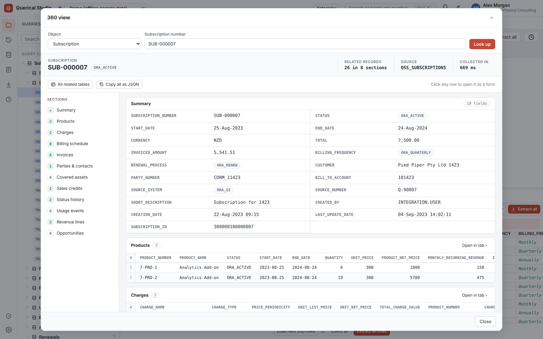Viewport: 543px width, 339px height.
Task: Select the Charges section in sidebar
Action: (x=80, y=133)
